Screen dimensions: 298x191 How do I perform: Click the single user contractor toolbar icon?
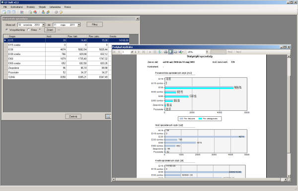point(43,12)
